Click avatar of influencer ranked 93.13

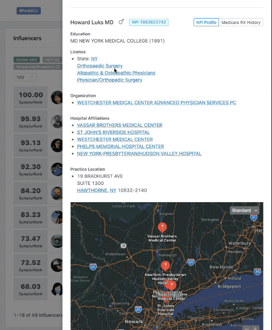click(x=57, y=146)
